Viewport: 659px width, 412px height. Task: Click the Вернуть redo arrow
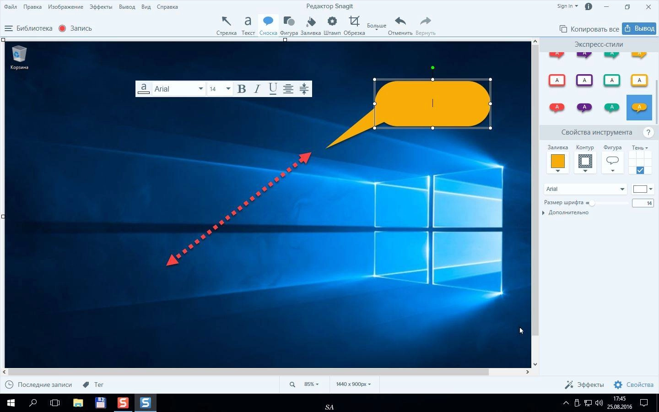pyautogui.click(x=426, y=25)
